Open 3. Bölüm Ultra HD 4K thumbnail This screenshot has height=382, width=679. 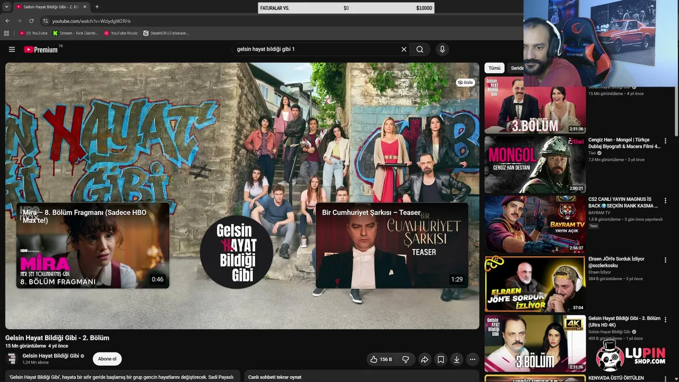coord(535,343)
